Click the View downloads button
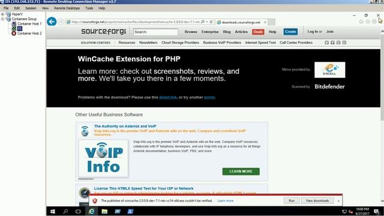 pos(317,201)
